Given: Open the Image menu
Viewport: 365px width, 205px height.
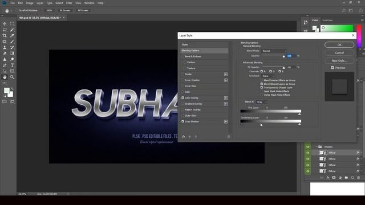Looking at the screenshot, I should point(30,3).
